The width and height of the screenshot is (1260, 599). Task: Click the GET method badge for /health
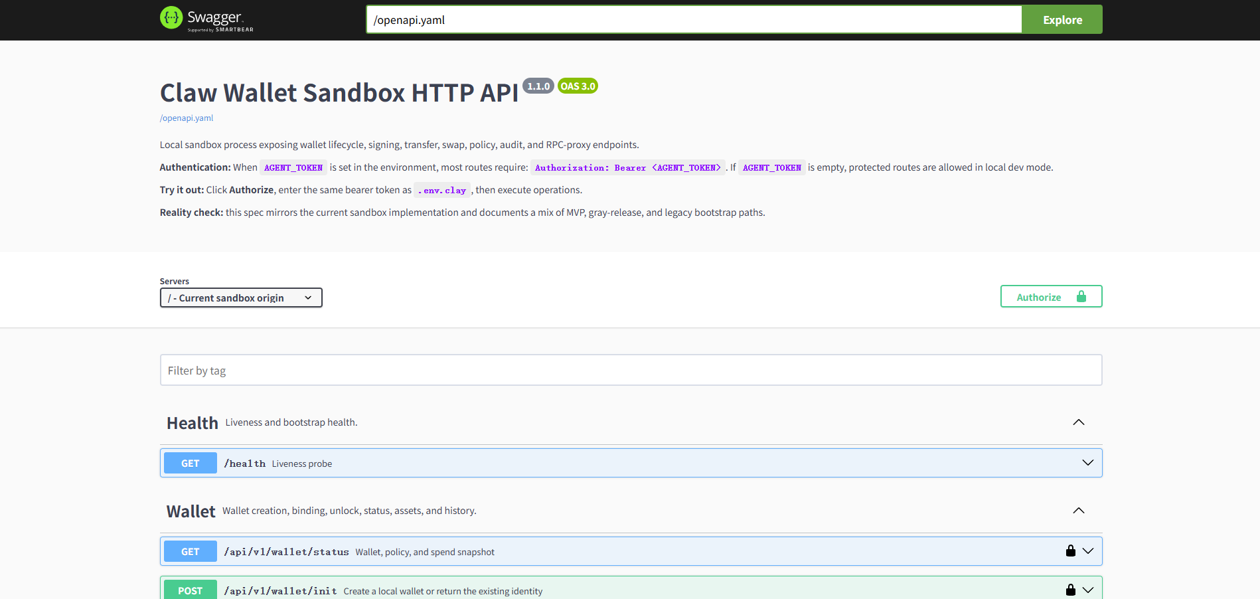(x=190, y=463)
